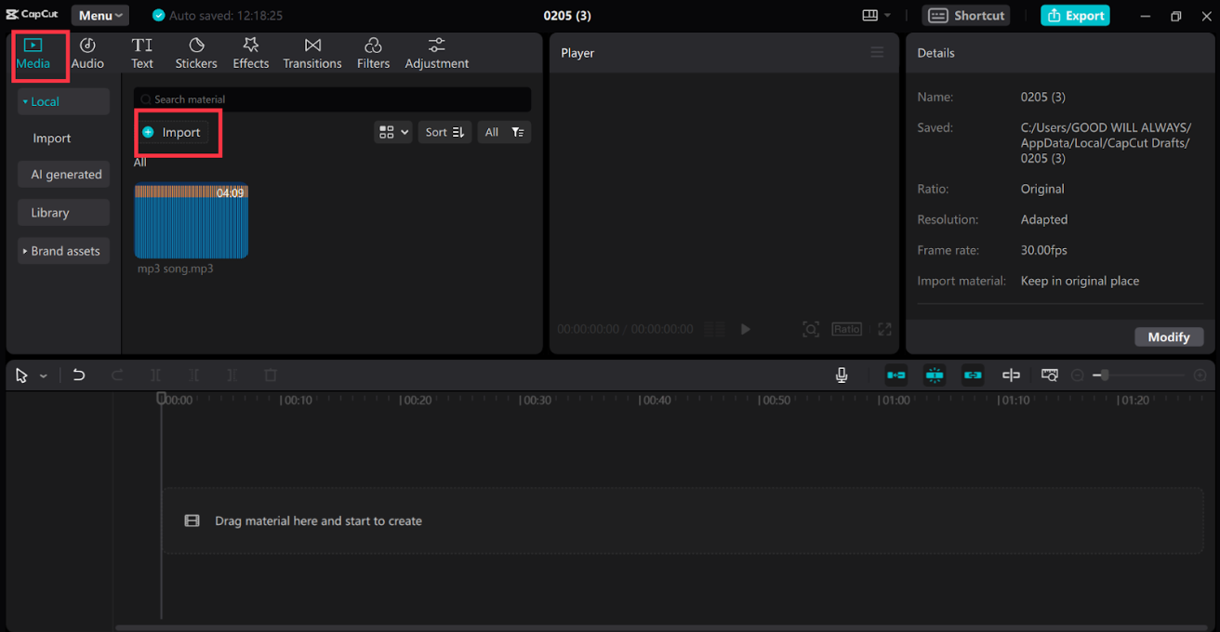Select Import in the left sidebar
Viewport: 1220px width, 632px height.
[52, 138]
